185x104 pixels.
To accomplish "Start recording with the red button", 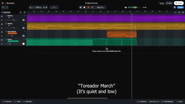I will 88,8.
